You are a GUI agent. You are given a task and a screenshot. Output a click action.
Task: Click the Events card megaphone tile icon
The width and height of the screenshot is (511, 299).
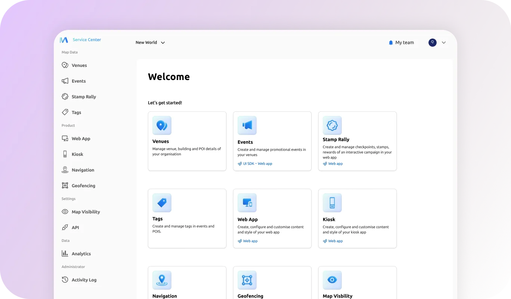tap(247, 125)
